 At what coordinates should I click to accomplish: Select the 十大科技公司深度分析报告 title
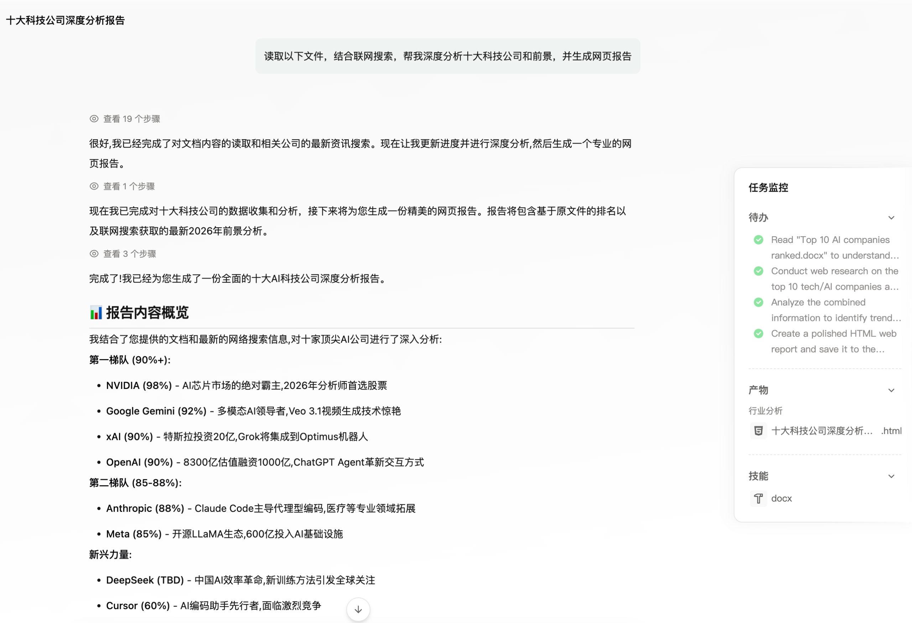click(65, 20)
